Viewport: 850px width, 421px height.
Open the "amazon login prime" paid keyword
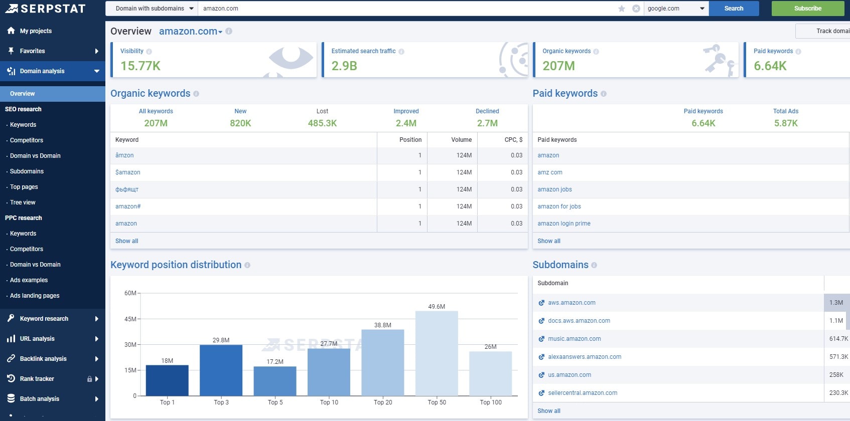click(564, 224)
